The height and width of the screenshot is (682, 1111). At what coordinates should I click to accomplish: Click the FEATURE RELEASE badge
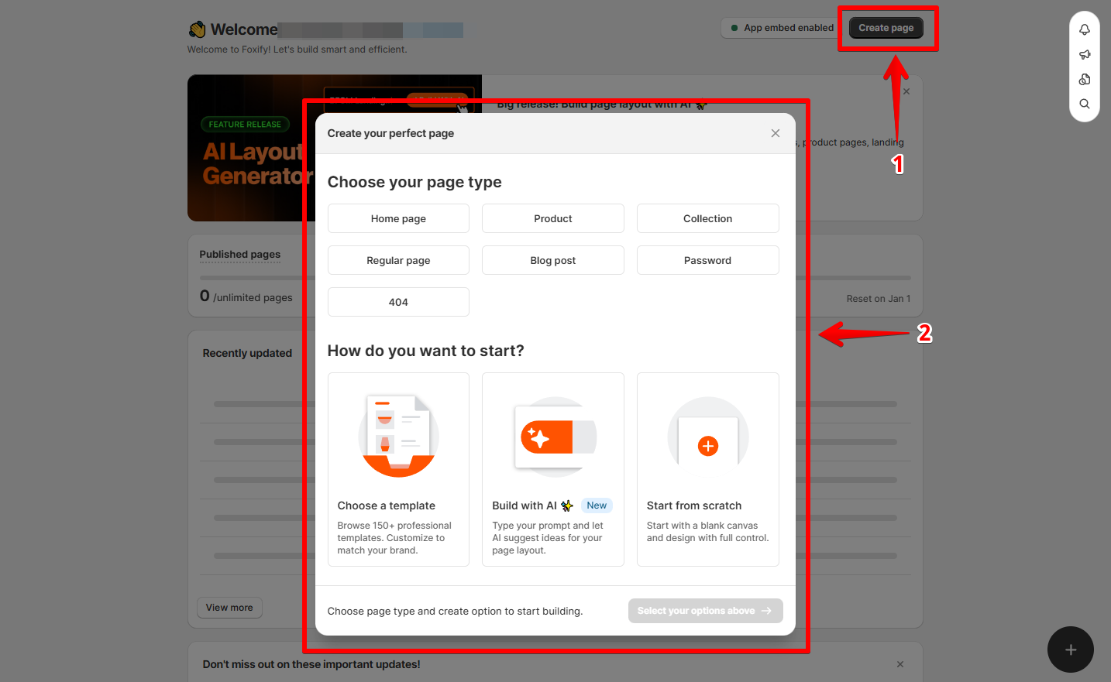point(245,125)
